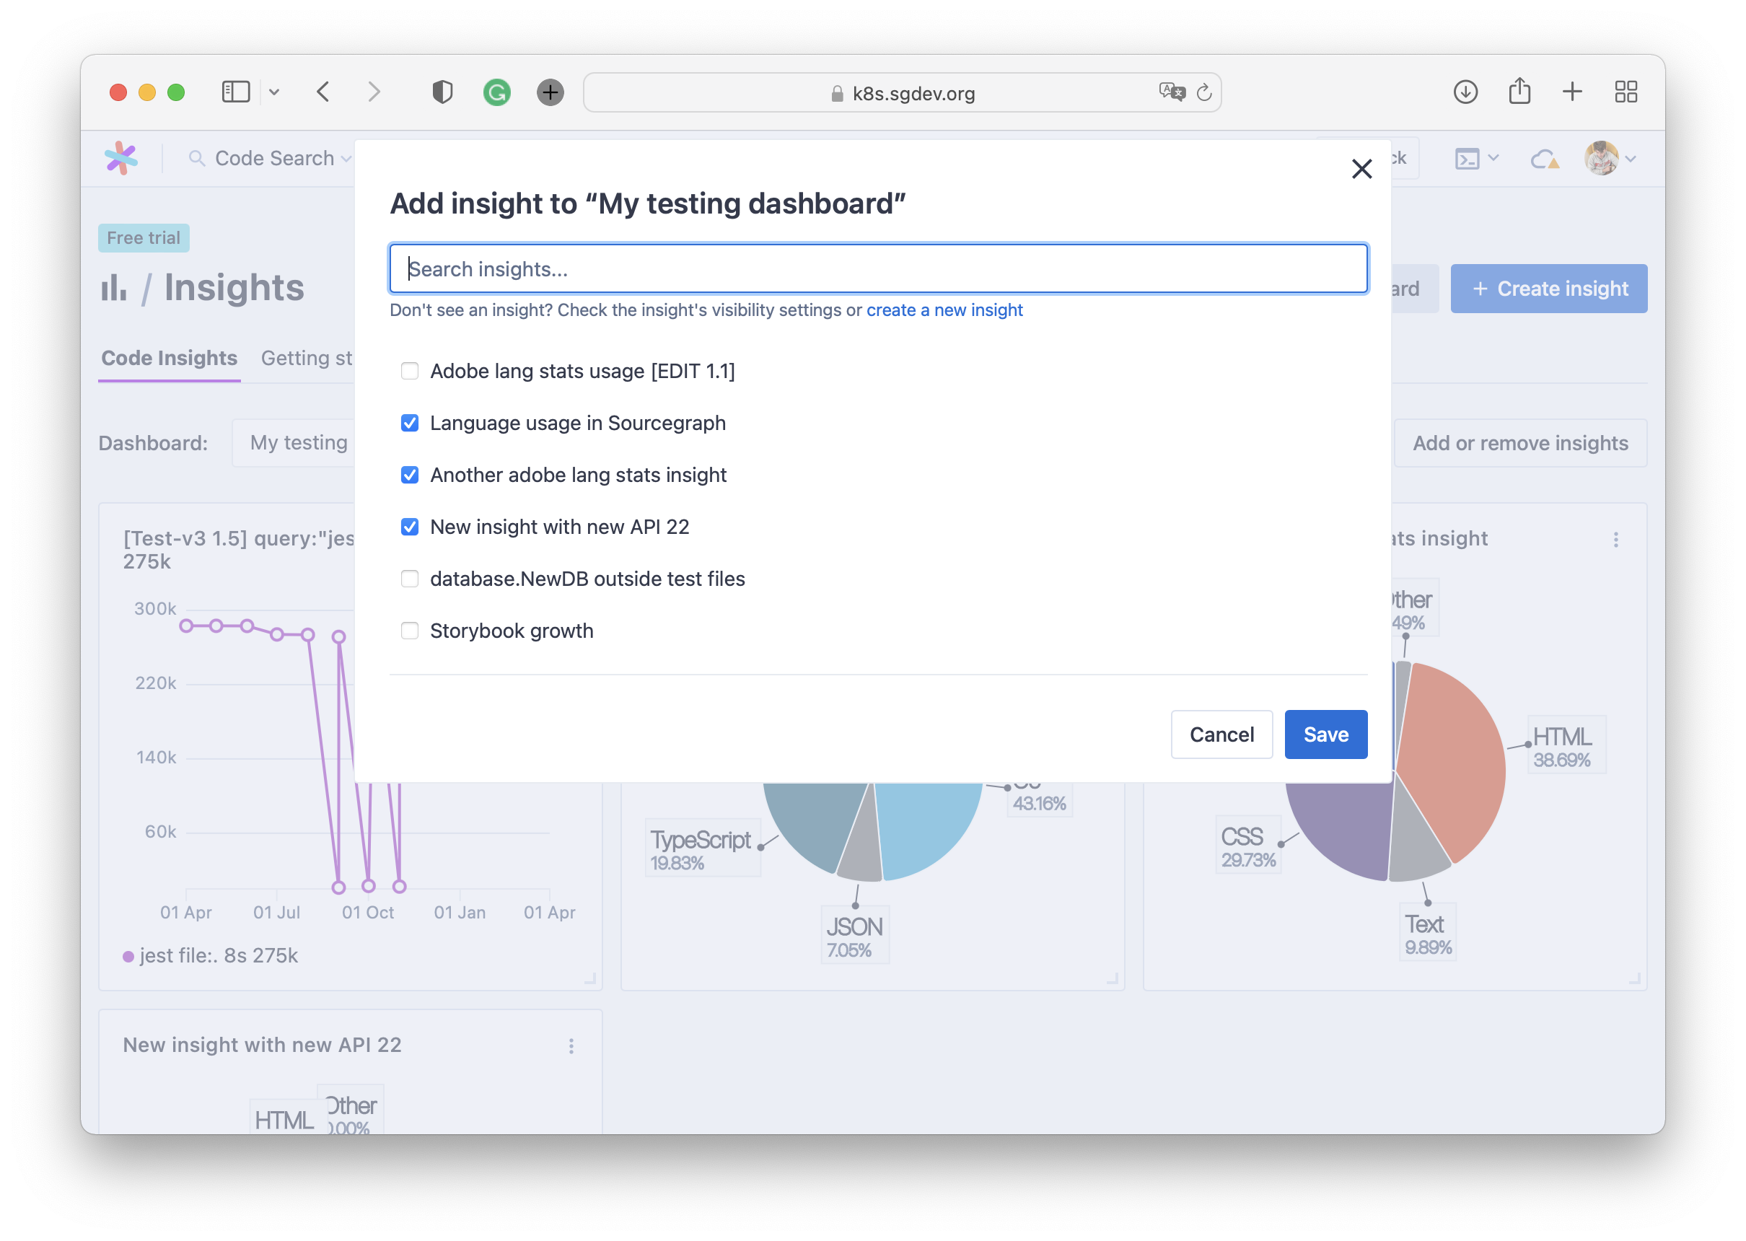The height and width of the screenshot is (1241, 1746).
Task: Uncheck Another adobe lang stats insight
Action: point(410,475)
